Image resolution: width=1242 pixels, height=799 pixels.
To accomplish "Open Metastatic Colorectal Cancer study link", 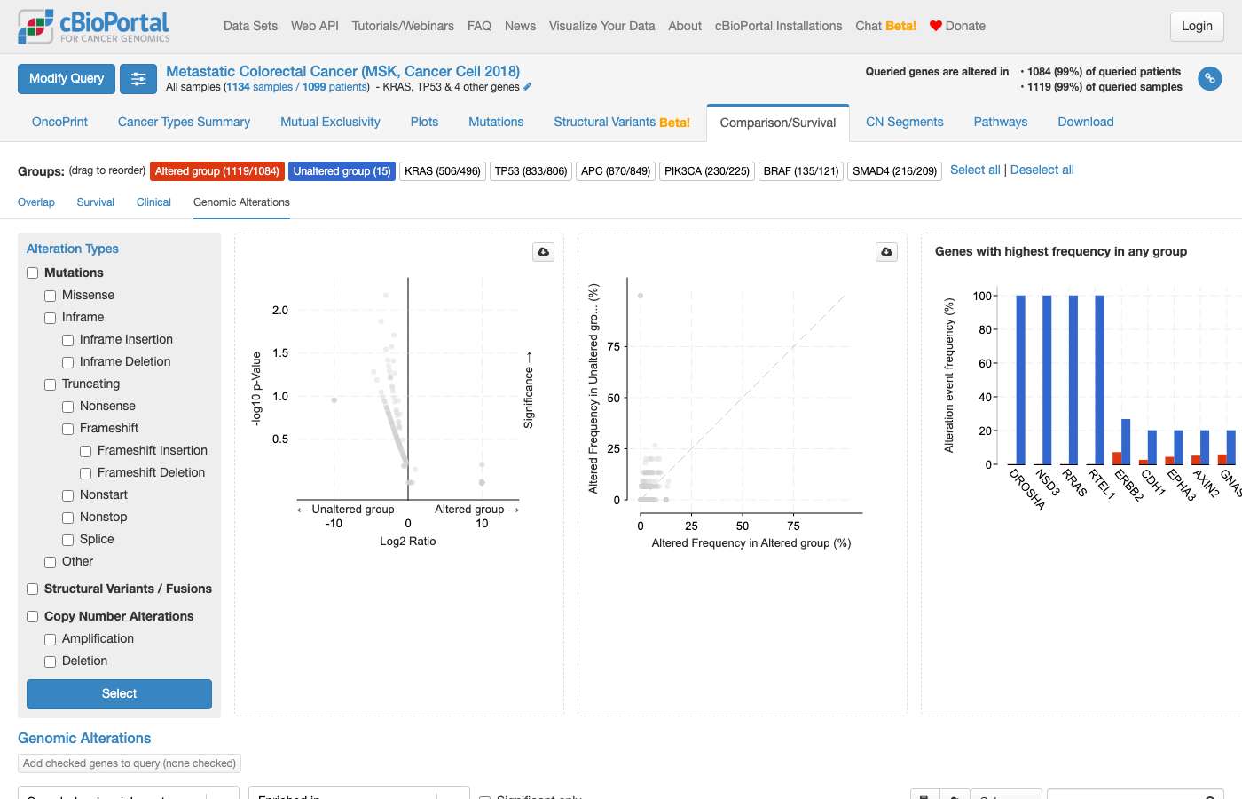I will (342, 71).
